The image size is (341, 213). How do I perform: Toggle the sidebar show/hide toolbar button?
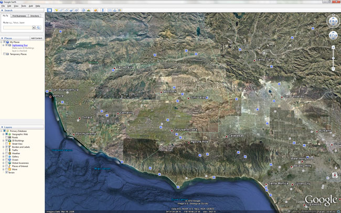49,10
